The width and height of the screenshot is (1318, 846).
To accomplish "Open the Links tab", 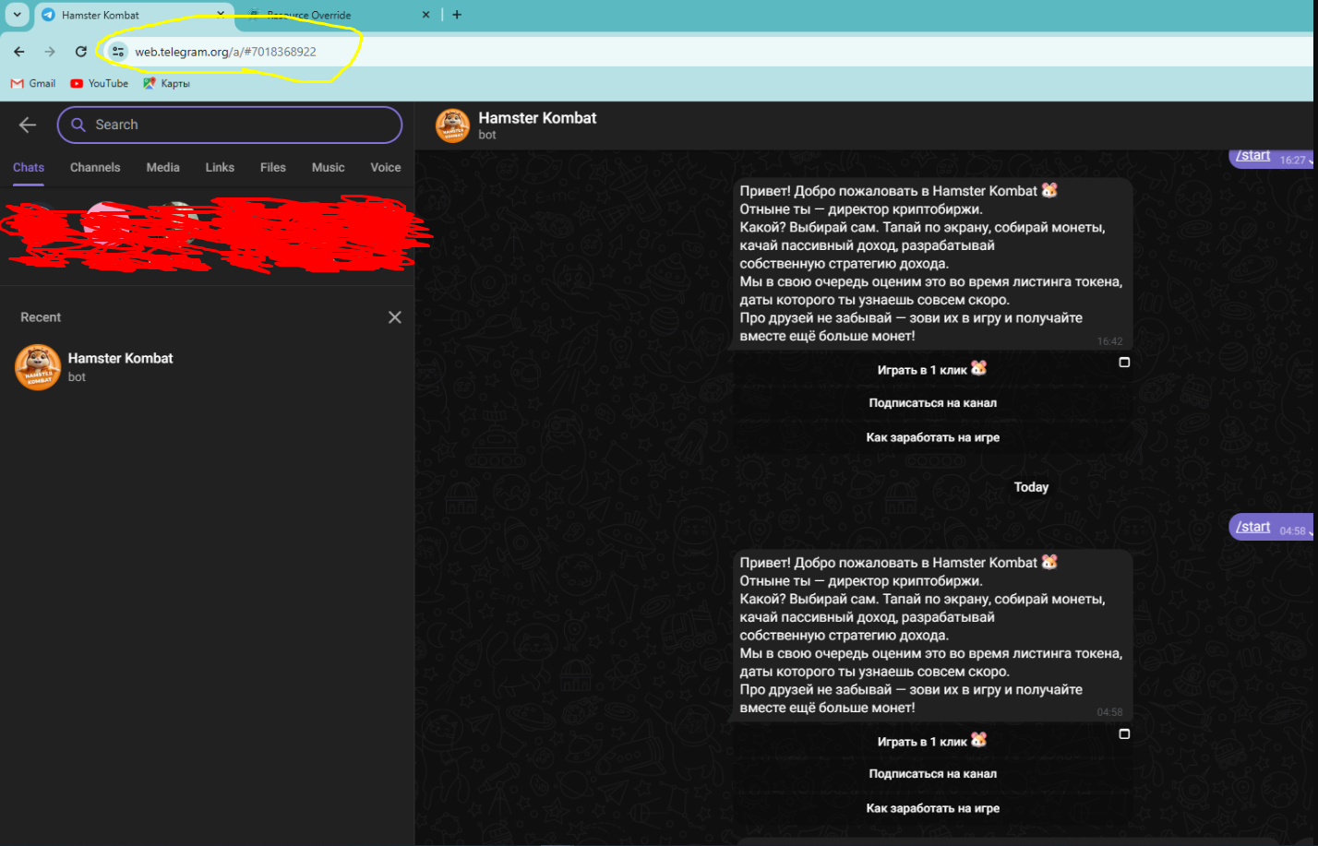I will [220, 167].
